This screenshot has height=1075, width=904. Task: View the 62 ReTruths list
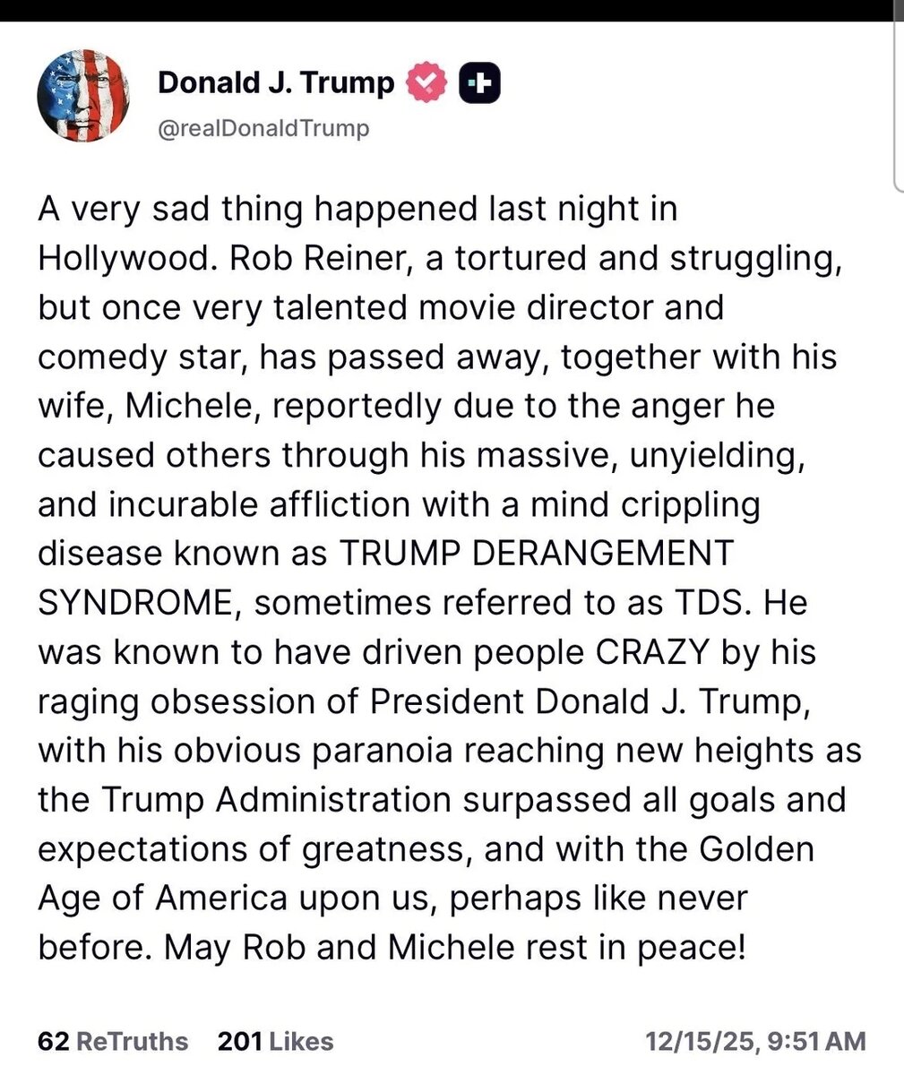coord(113,1041)
